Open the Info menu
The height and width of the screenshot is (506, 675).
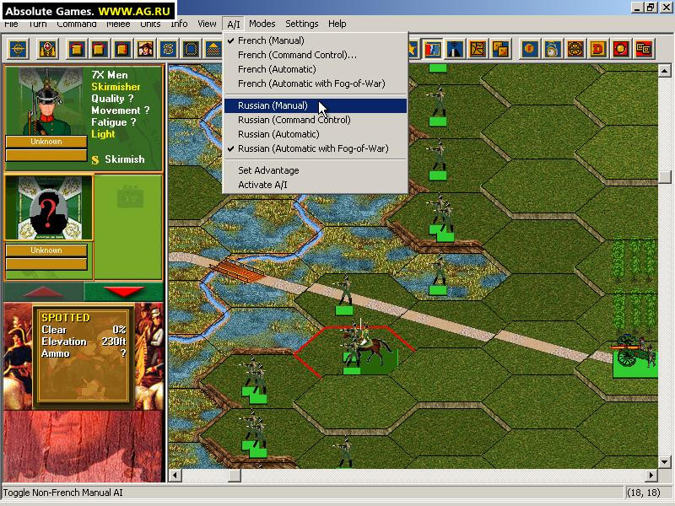(x=179, y=24)
